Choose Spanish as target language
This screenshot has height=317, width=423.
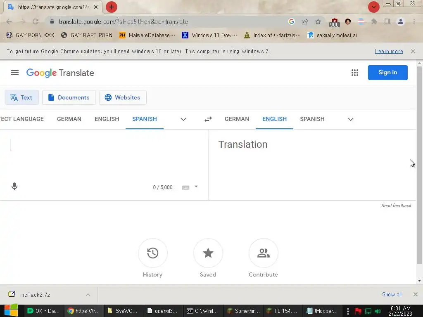pyautogui.click(x=312, y=119)
